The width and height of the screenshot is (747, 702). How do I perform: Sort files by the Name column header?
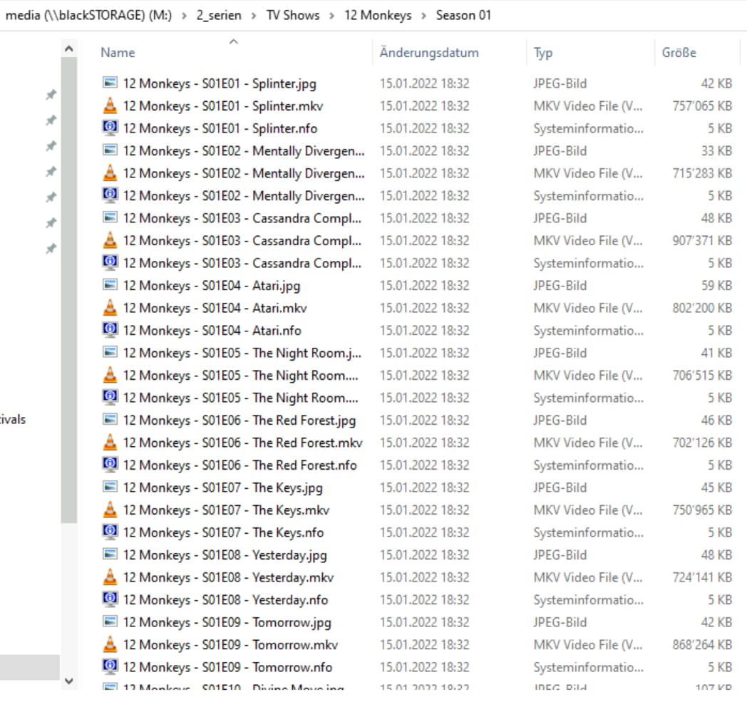click(x=118, y=53)
